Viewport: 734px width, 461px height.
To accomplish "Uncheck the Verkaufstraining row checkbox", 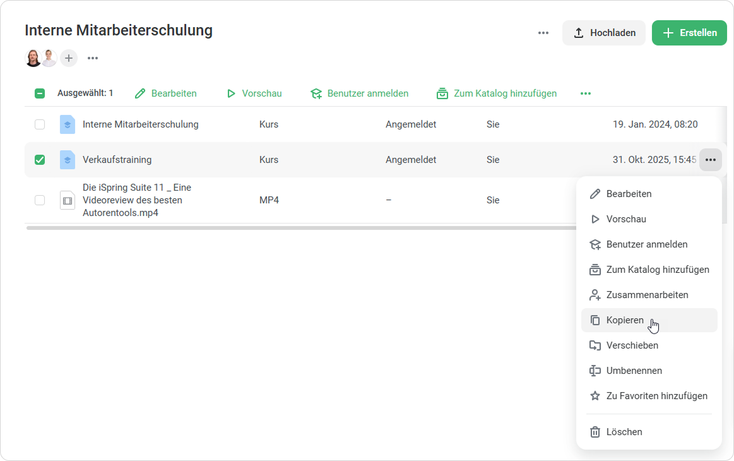I will click(40, 160).
